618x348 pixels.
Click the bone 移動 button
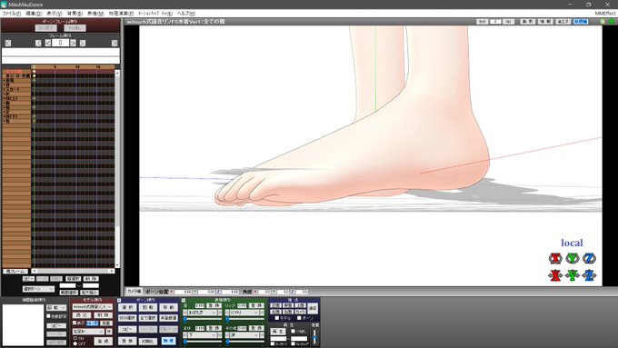click(168, 307)
